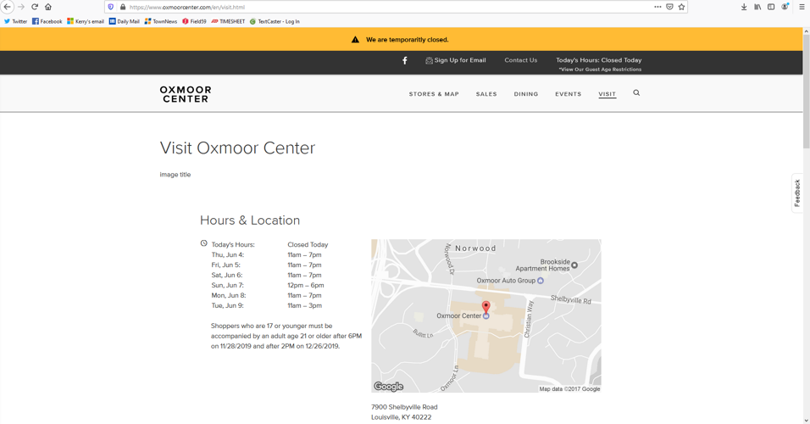Open Oxmoor Center's Facebook page icon

404,60
